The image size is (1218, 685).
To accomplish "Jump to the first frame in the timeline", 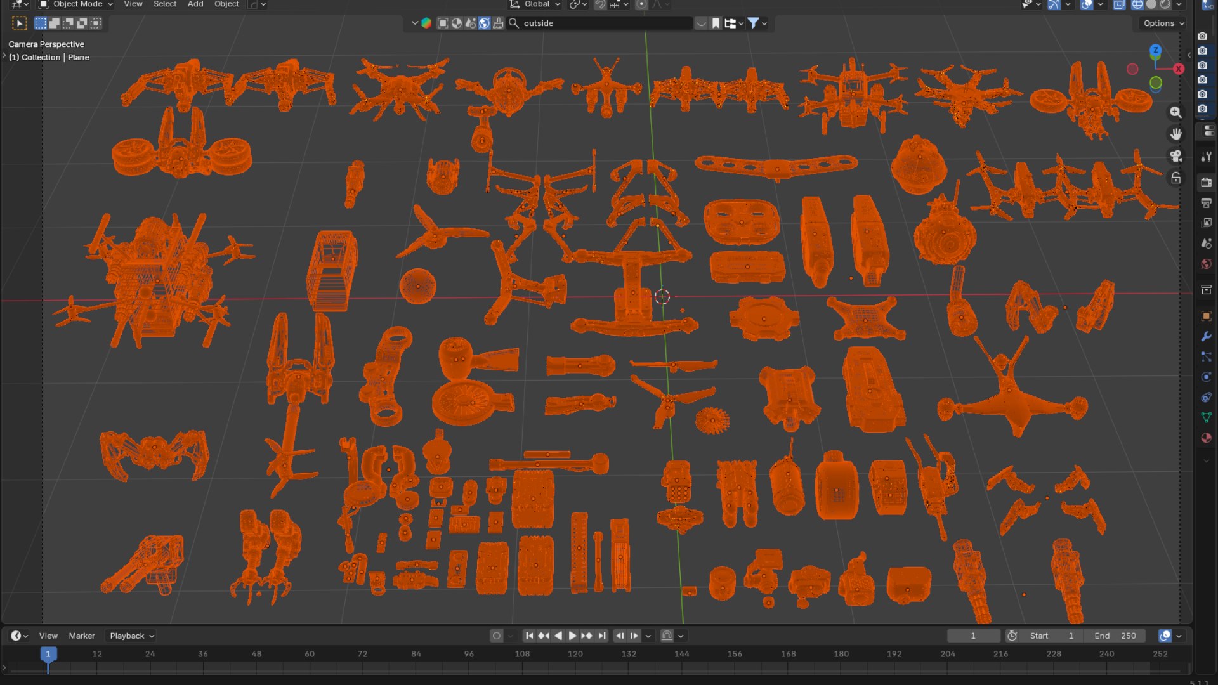I will point(529,636).
